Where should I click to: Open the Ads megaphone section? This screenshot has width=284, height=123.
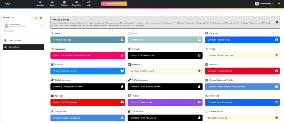89,3
